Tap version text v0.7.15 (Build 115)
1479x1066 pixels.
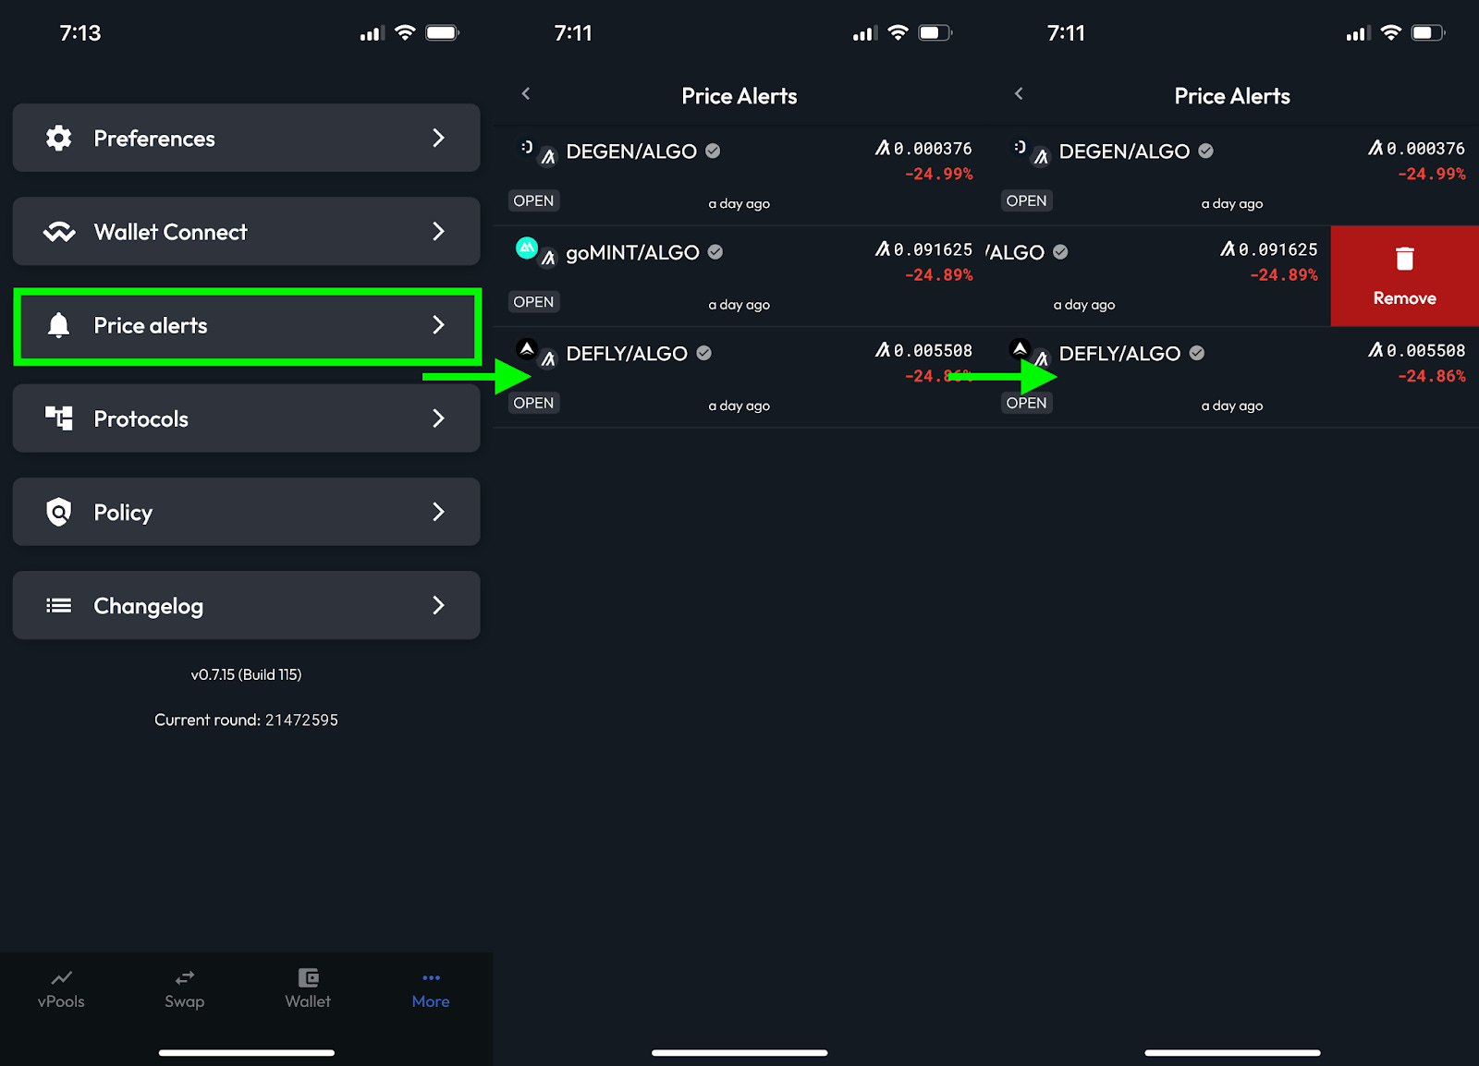click(x=246, y=674)
